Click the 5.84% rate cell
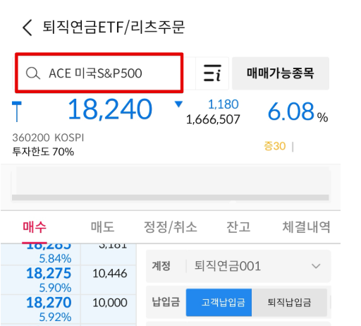Viewport: 361px width, 326px height. pyautogui.click(x=55, y=259)
